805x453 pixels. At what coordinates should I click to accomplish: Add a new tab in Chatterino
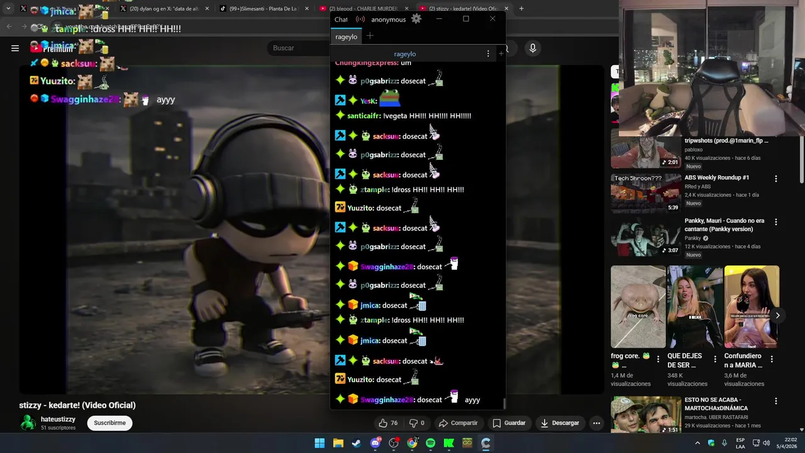coord(370,36)
